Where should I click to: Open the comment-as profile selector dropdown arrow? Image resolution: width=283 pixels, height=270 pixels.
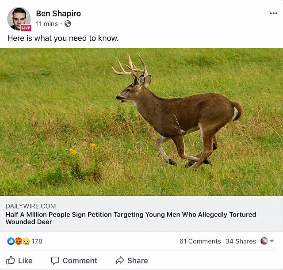click(x=272, y=241)
